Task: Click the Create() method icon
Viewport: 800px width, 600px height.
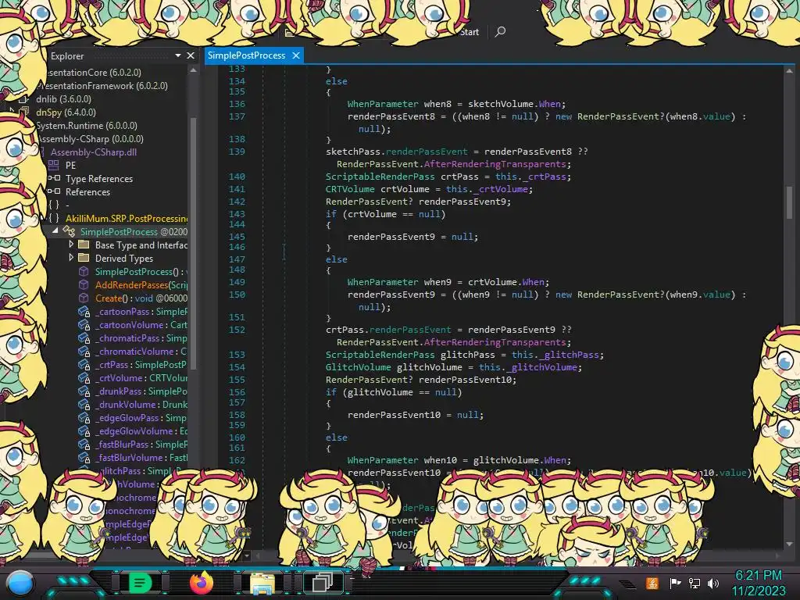Action: pyautogui.click(x=84, y=298)
